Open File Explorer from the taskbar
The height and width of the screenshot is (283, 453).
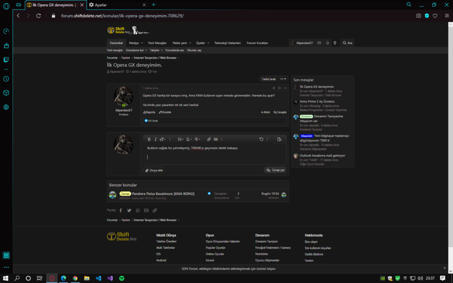[87, 278]
